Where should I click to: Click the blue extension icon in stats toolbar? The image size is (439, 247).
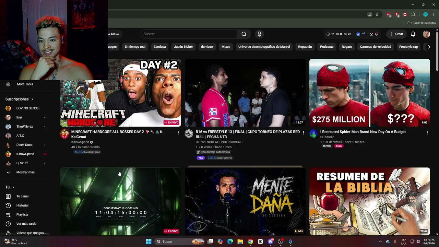click(358, 34)
